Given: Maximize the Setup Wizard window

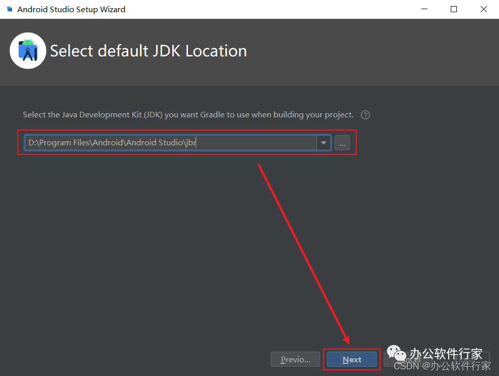Looking at the screenshot, I should pyautogui.click(x=454, y=9).
